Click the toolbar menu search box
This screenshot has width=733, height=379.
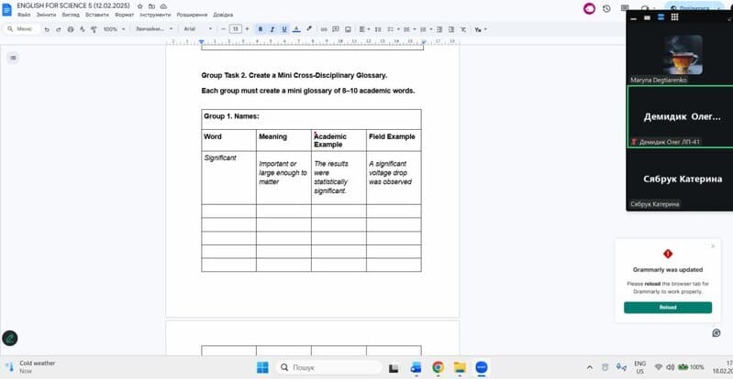click(x=22, y=29)
